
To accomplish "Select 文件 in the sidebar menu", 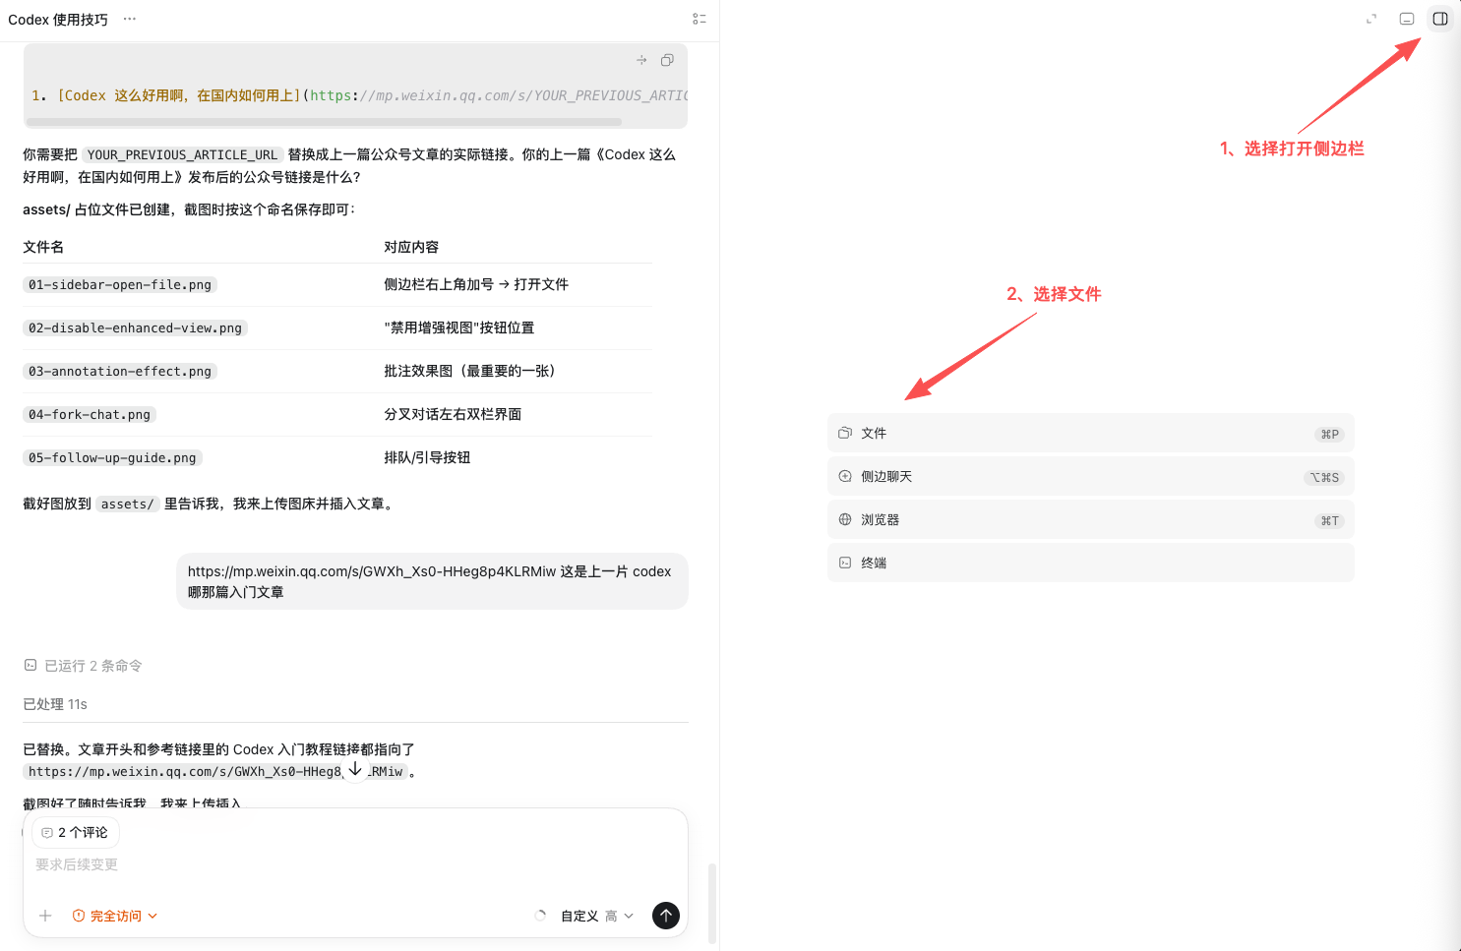I will 1091,434.
